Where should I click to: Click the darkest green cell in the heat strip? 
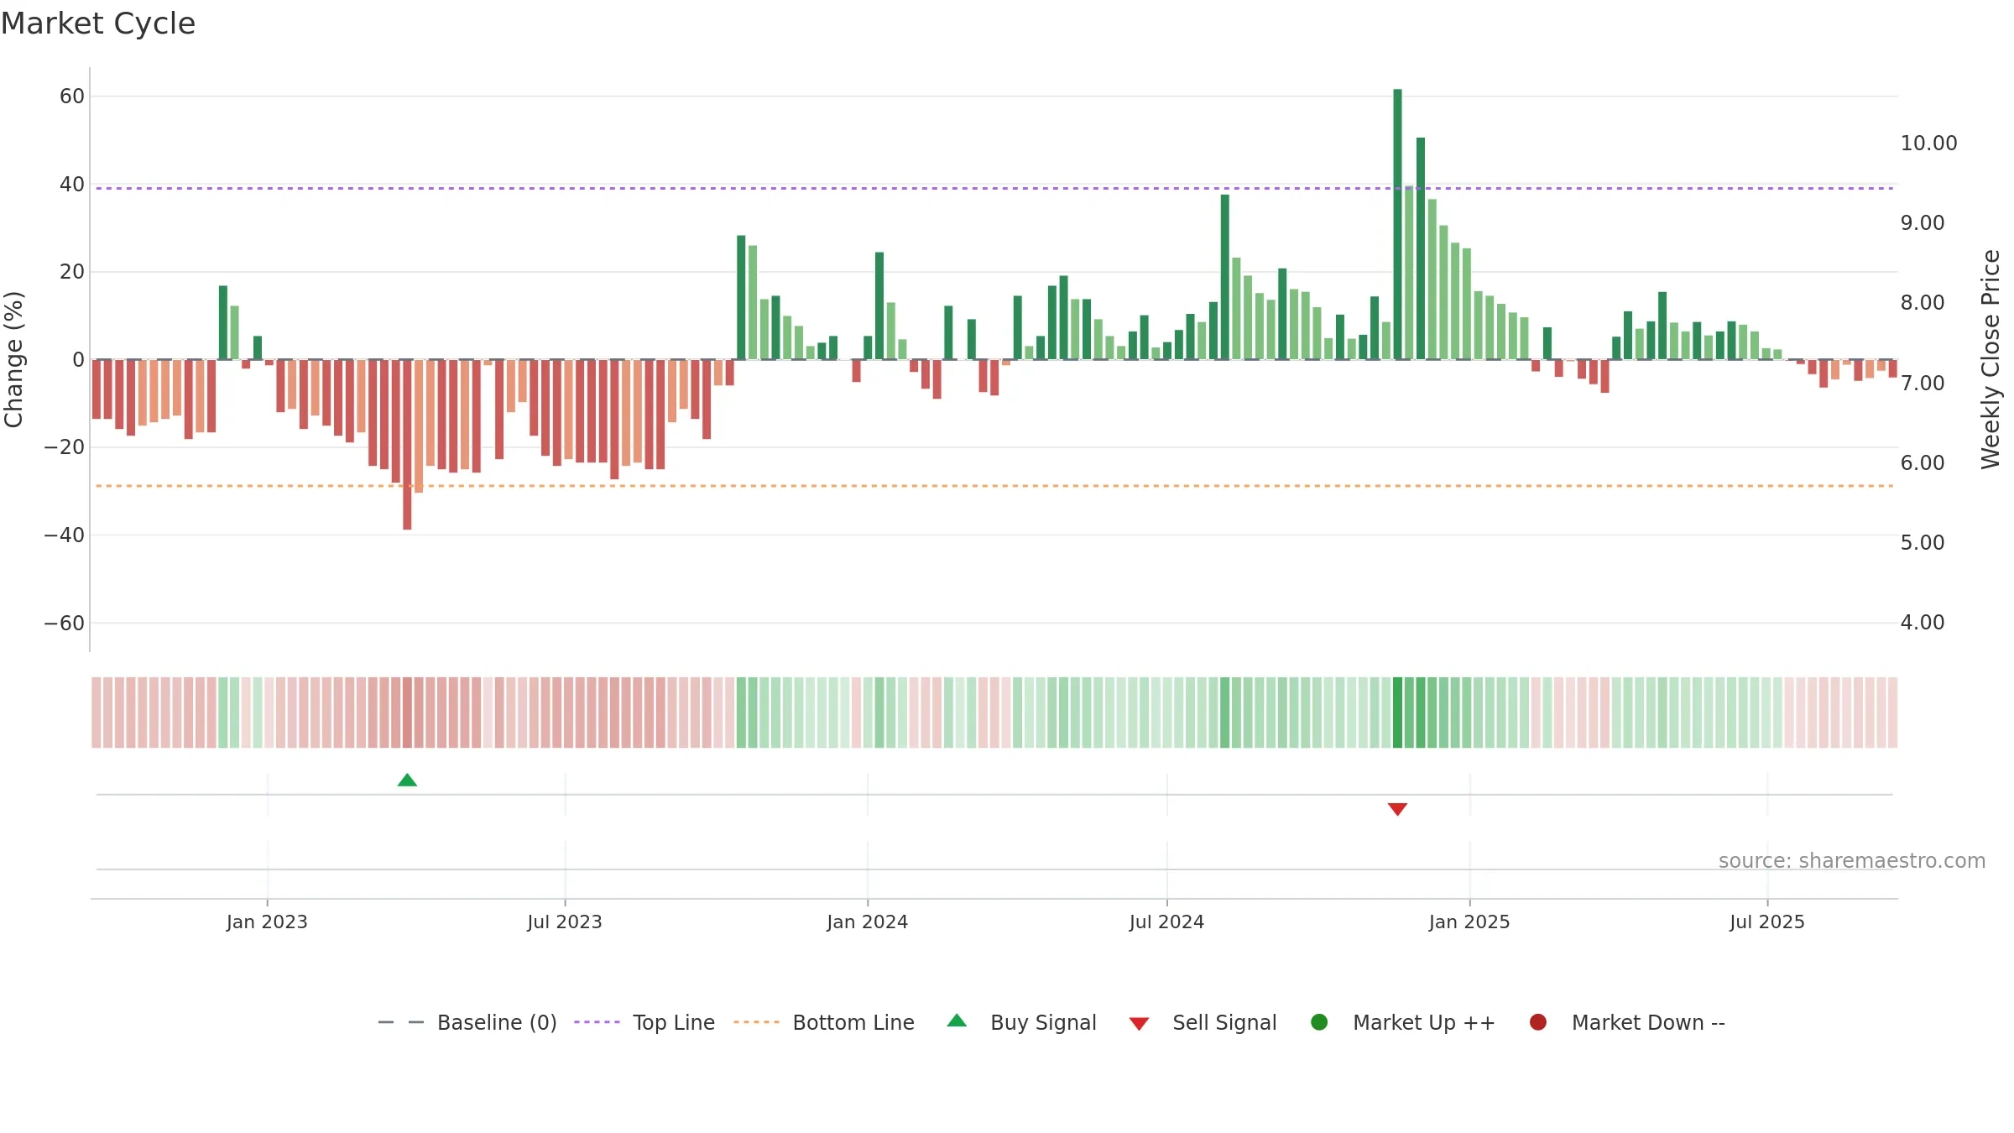point(1397,713)
